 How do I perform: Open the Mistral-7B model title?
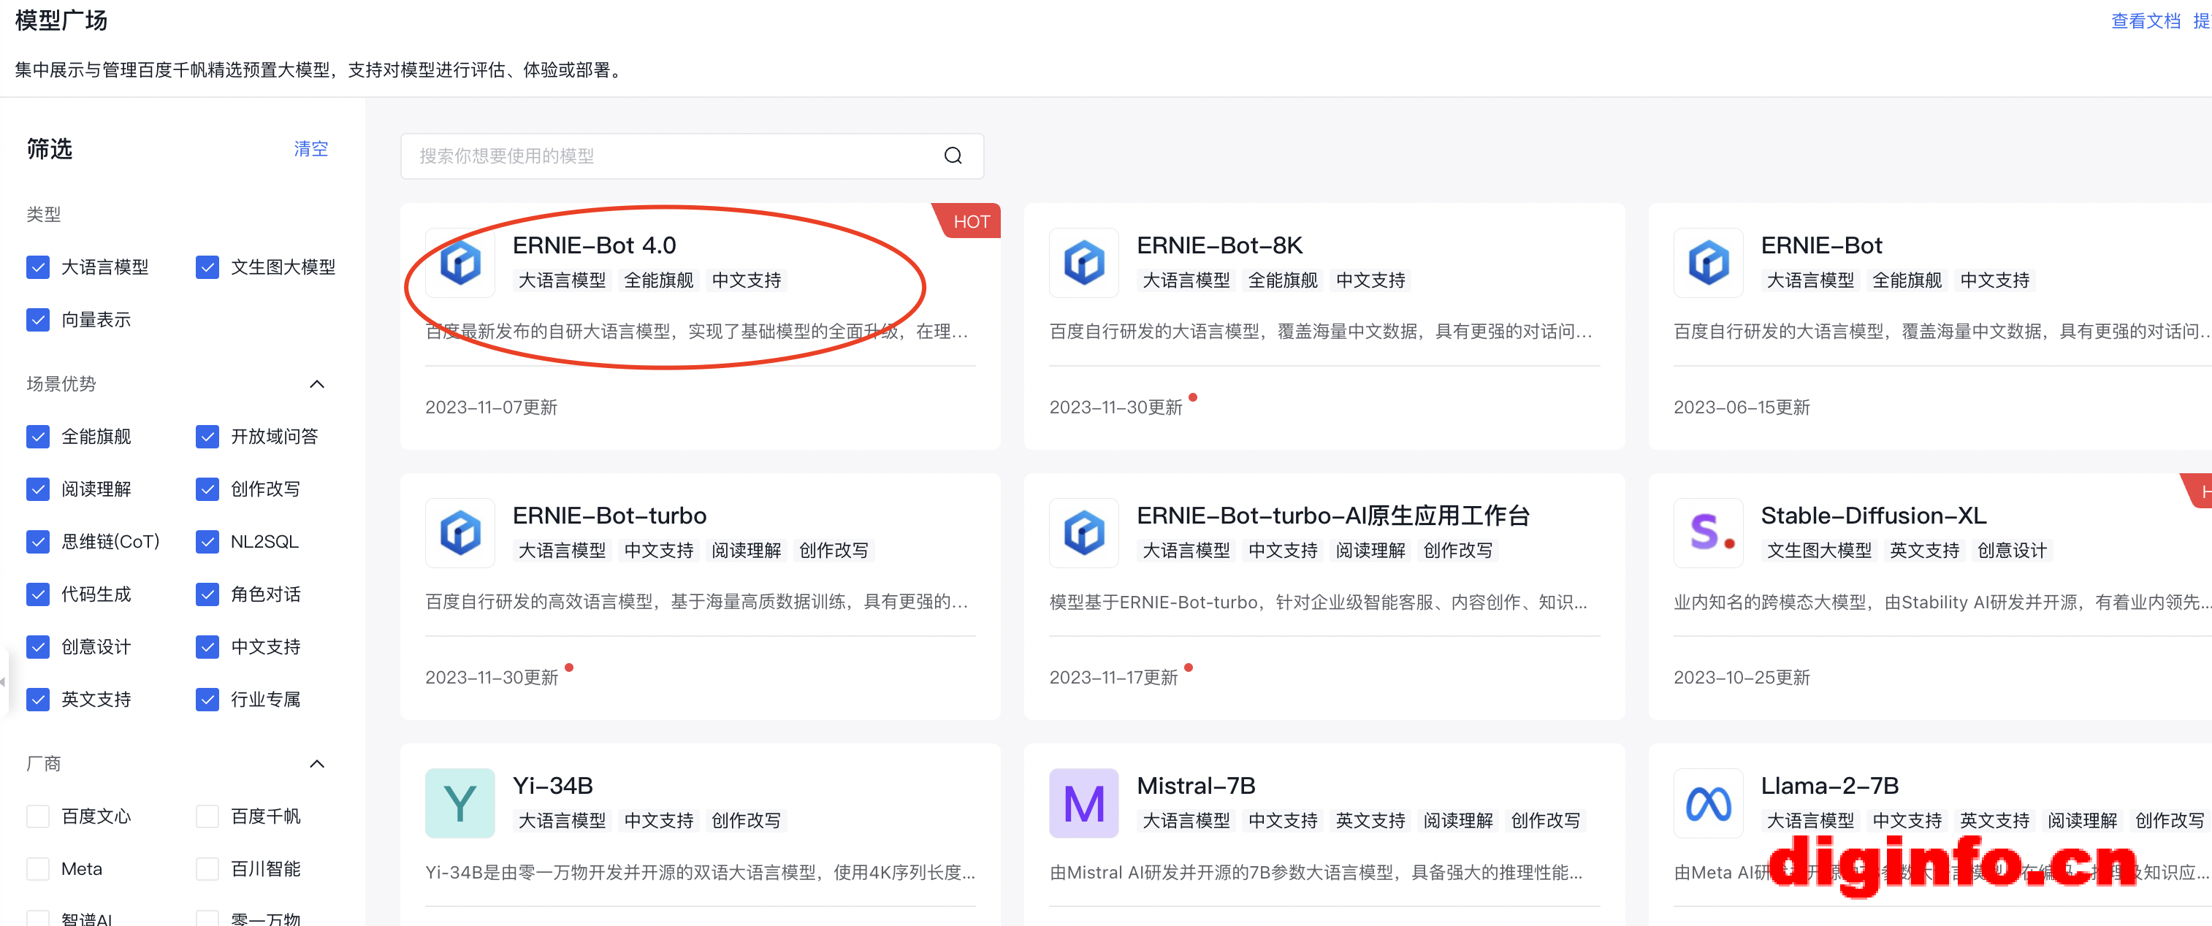pos(1196,785)
